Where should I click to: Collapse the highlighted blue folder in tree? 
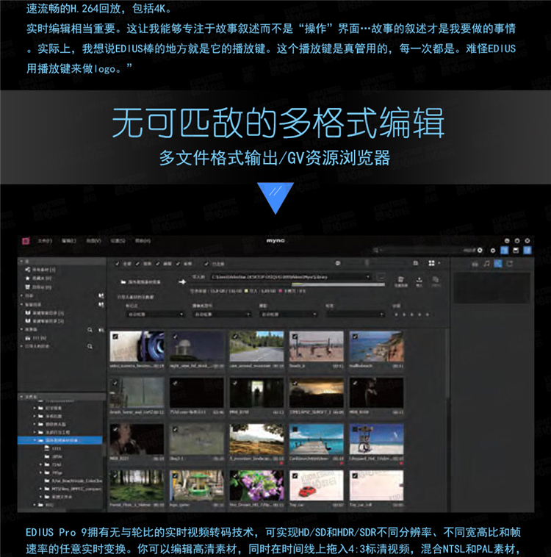point(36,439)
